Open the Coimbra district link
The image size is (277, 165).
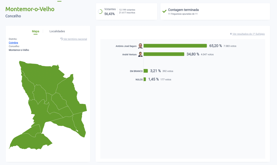13,43
